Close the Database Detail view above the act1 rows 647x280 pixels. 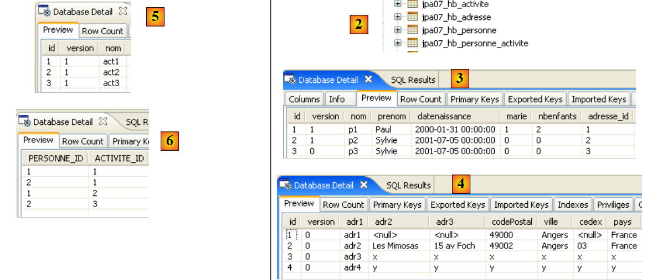tap(123, 11)
